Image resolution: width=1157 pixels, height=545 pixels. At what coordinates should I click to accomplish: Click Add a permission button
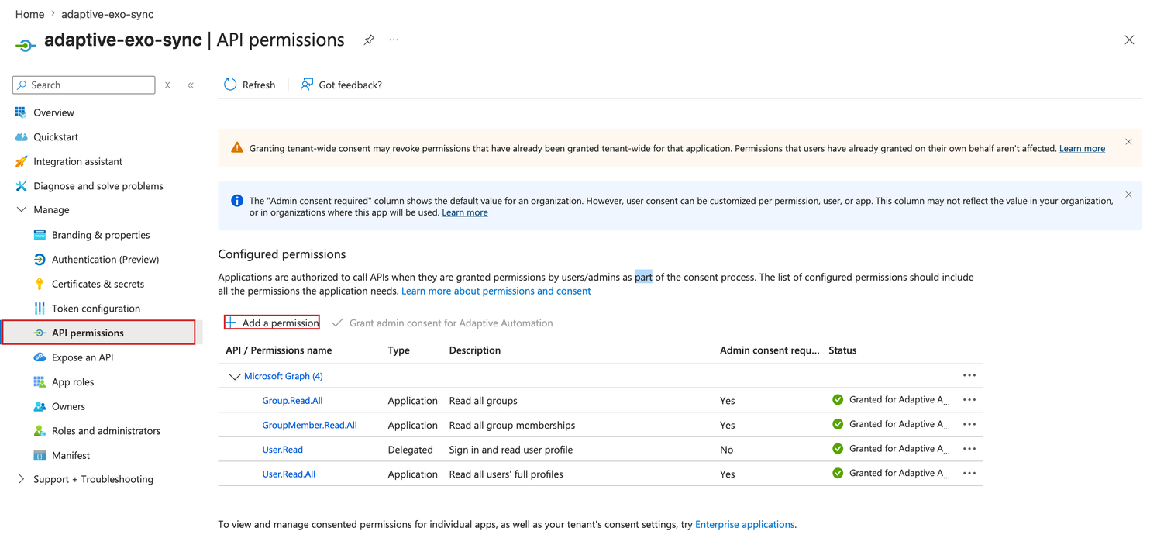(x=272, y=323)
